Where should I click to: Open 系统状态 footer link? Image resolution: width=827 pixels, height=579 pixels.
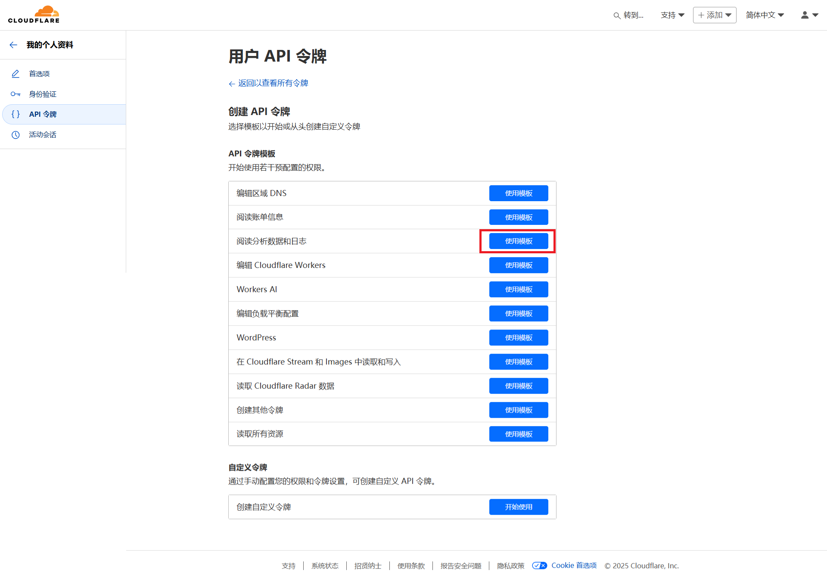(325, 566)
